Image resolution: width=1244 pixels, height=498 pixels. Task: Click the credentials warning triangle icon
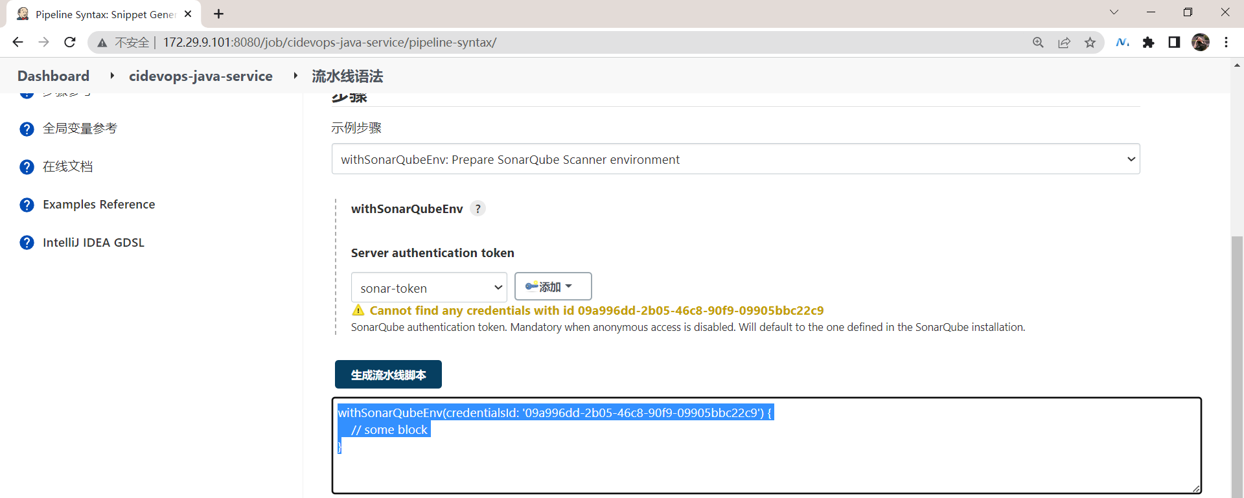(358, 310)
